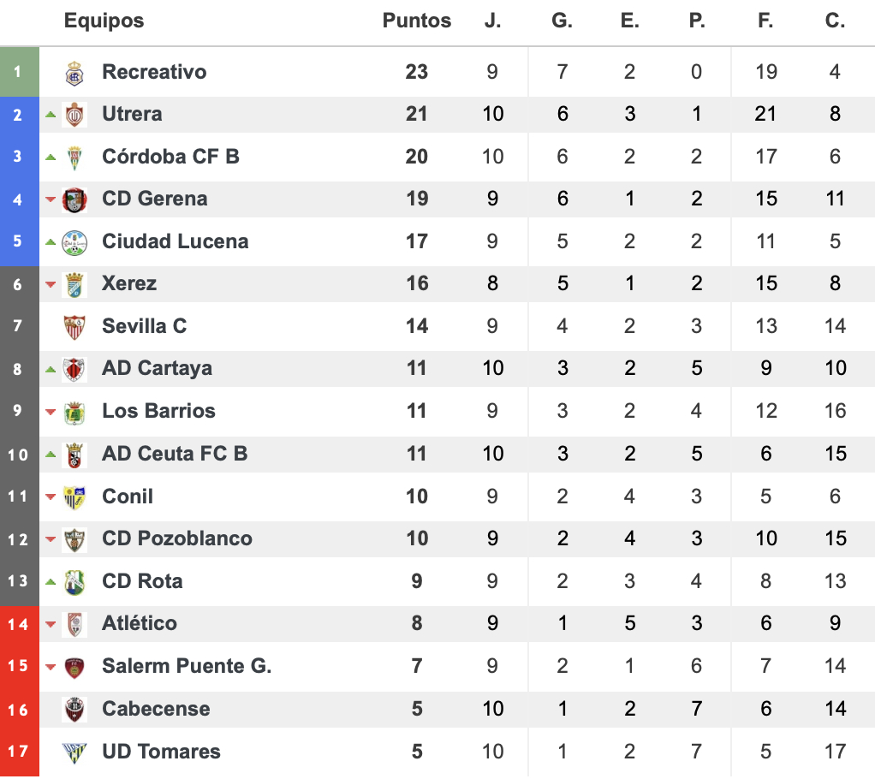Click the AD Ceuta FC B name

175,454
